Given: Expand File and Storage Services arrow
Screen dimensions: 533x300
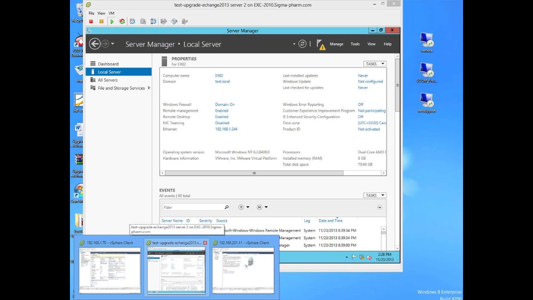Looking at the screenshot, I should click(x=149, y=88).
